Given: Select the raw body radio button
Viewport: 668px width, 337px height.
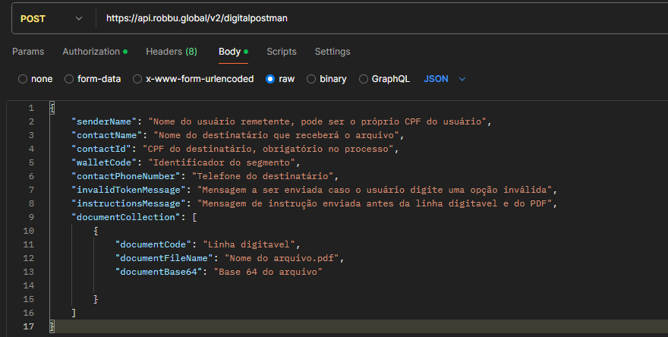Looking at the screenshot, I should pos(270,79).
